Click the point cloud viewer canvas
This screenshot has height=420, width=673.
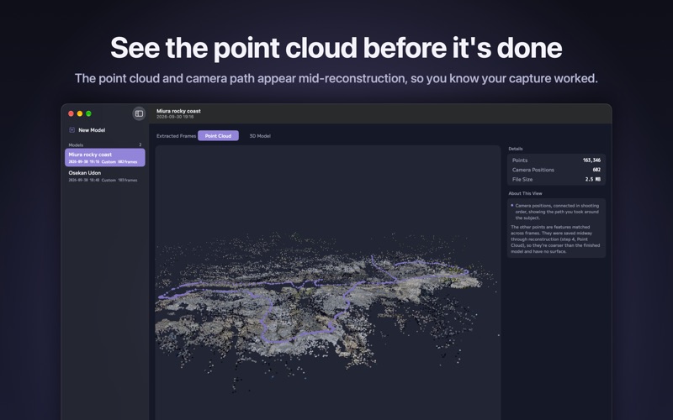(x=328, y=283)
